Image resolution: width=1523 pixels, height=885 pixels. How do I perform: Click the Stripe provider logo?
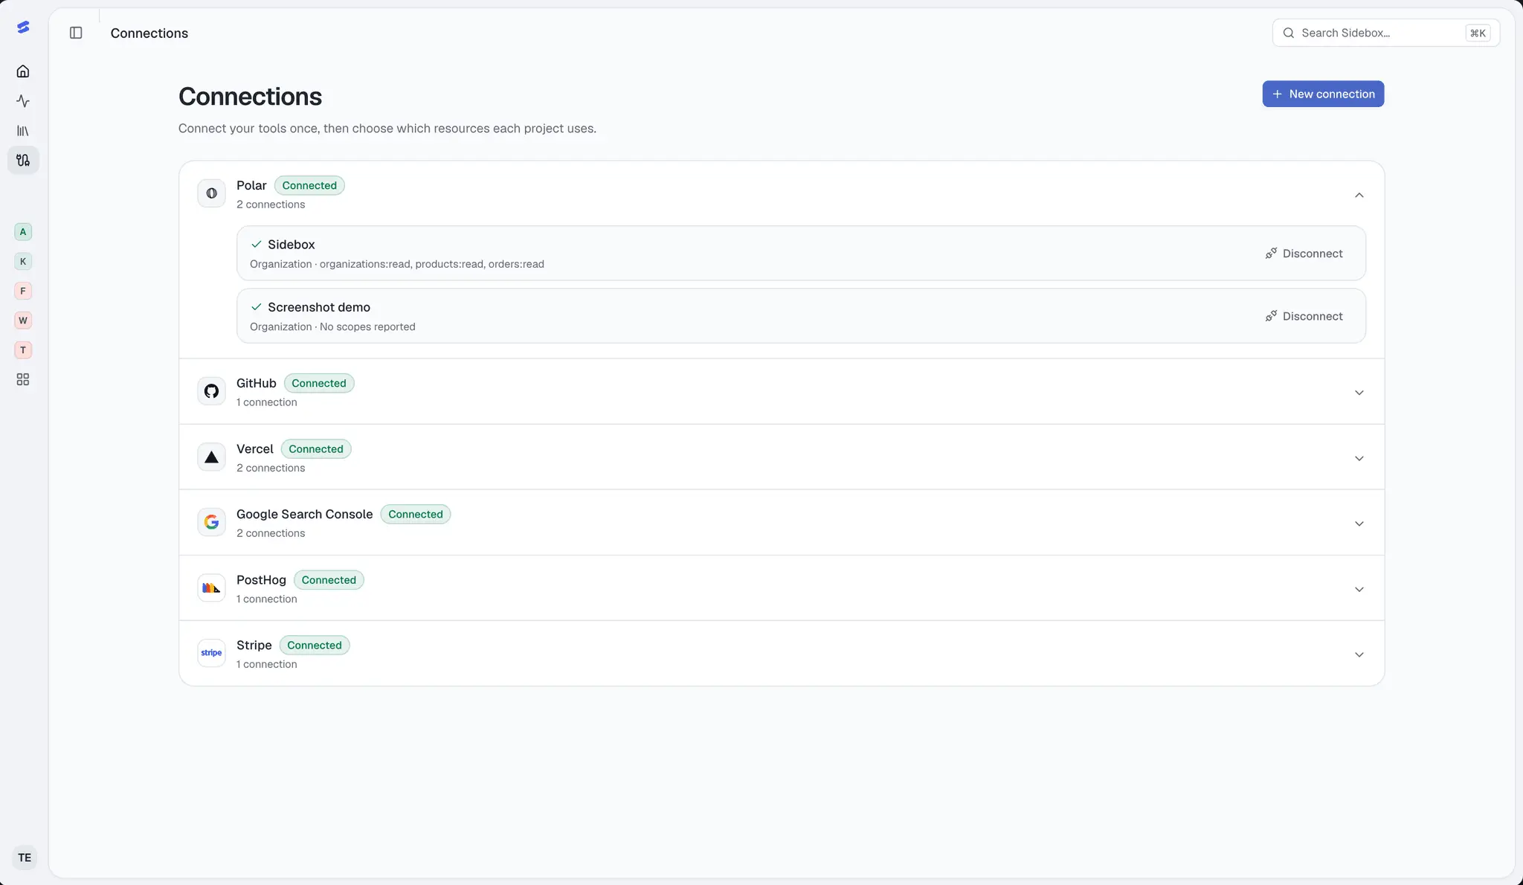pyautogui.click(x=211, y=653)
